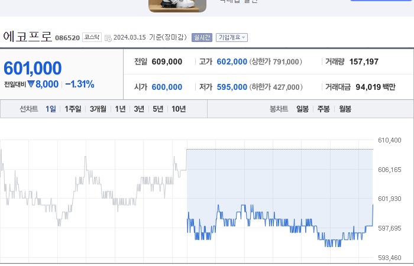Click the 601,930 axis label
Screen dimensions: 414x266
click(x=389, y=199)
